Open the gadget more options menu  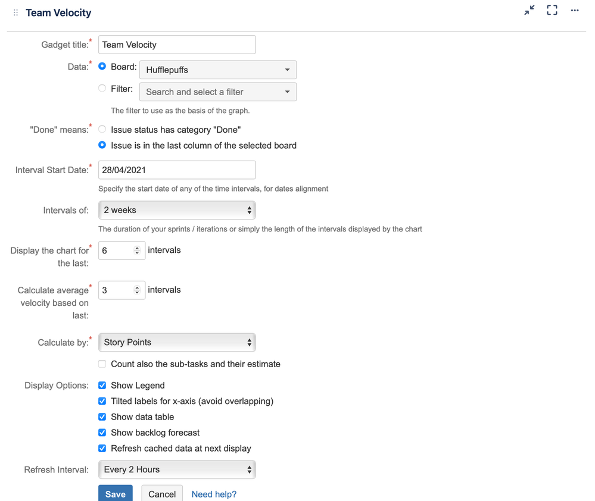pos(575,11)
